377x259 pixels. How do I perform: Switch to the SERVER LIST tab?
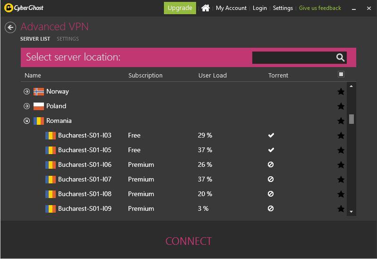pos(35,39)
